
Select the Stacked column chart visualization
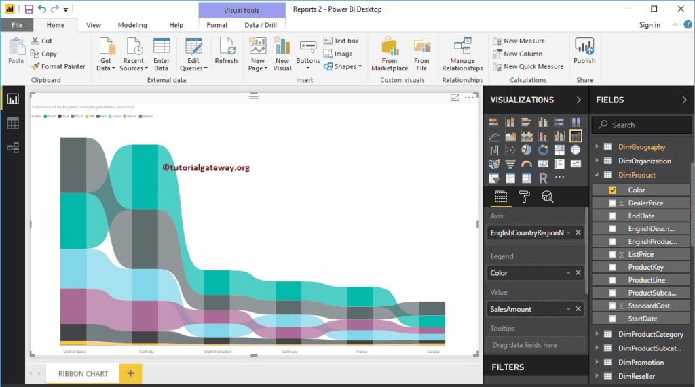point(510,122)
